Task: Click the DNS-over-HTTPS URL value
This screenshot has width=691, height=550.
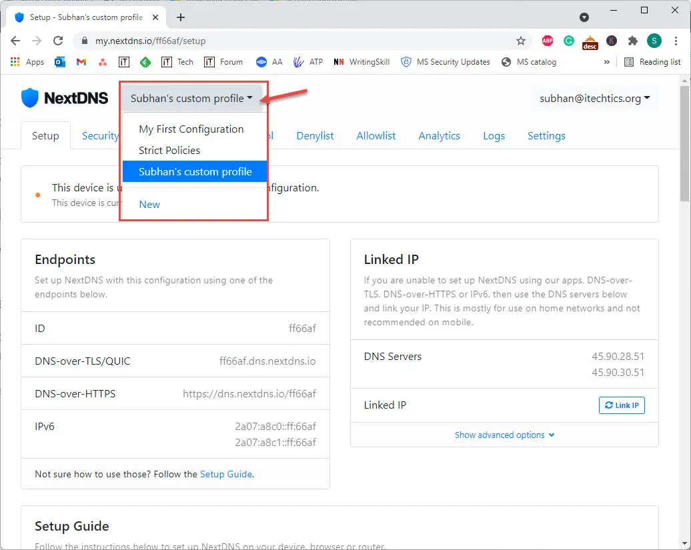Action: pos(249,394)
